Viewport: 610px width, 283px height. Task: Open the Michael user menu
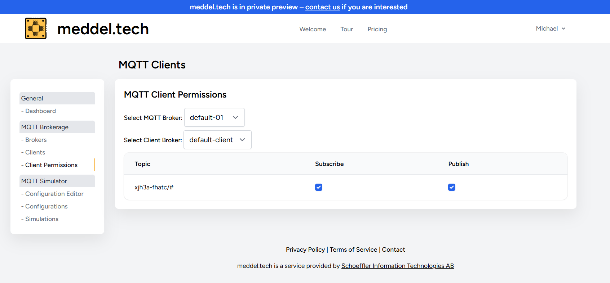551,28
